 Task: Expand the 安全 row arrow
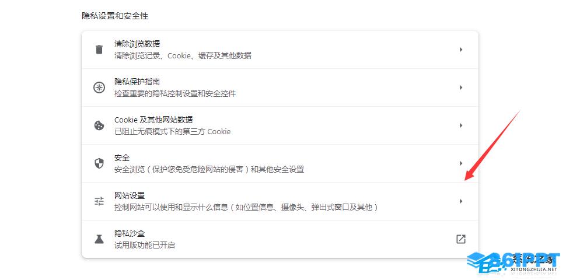(x=461, y=163)
